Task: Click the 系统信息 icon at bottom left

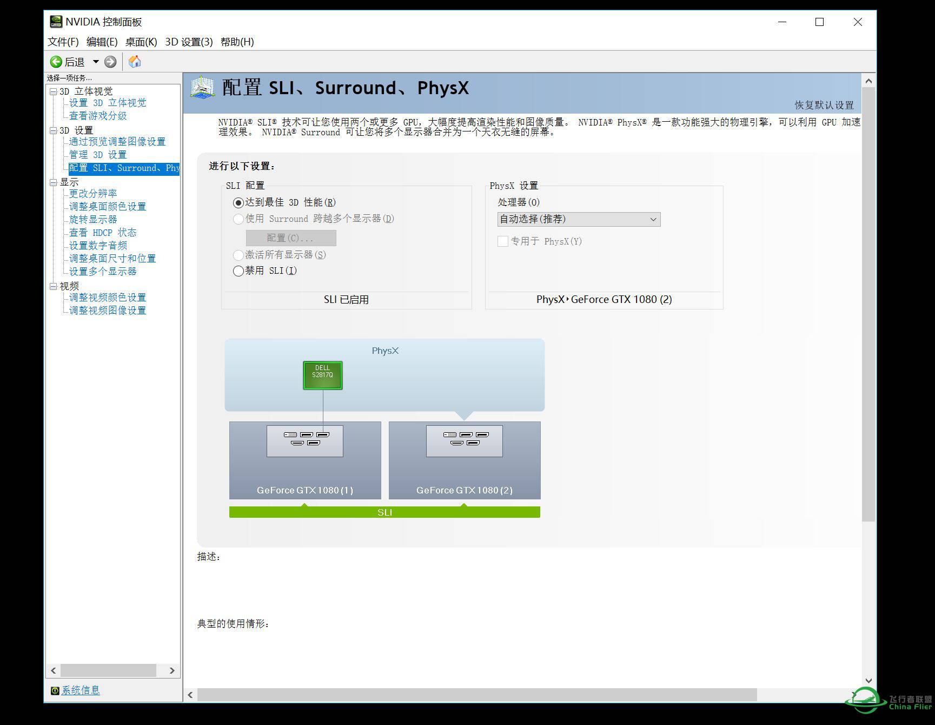Action: click(x=55, y=690)
